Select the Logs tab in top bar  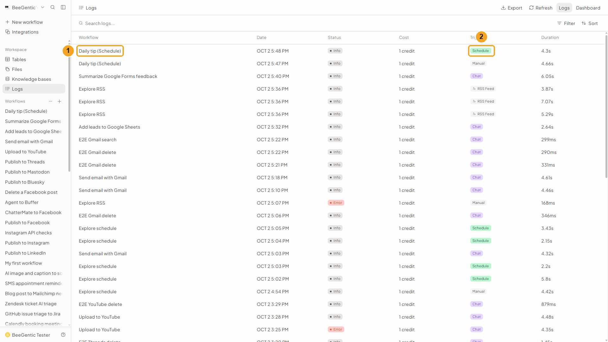click(x=564, y=8)
